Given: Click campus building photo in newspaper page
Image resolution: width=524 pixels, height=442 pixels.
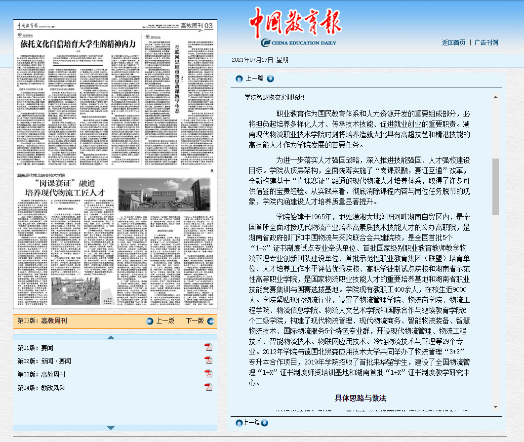Looking at the screenshot, I should [164, 195].
